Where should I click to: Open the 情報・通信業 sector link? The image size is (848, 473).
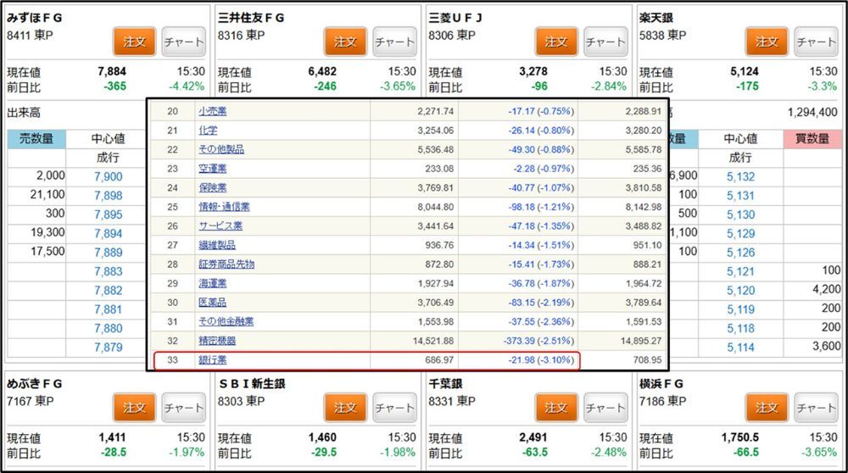coord(224,207)
